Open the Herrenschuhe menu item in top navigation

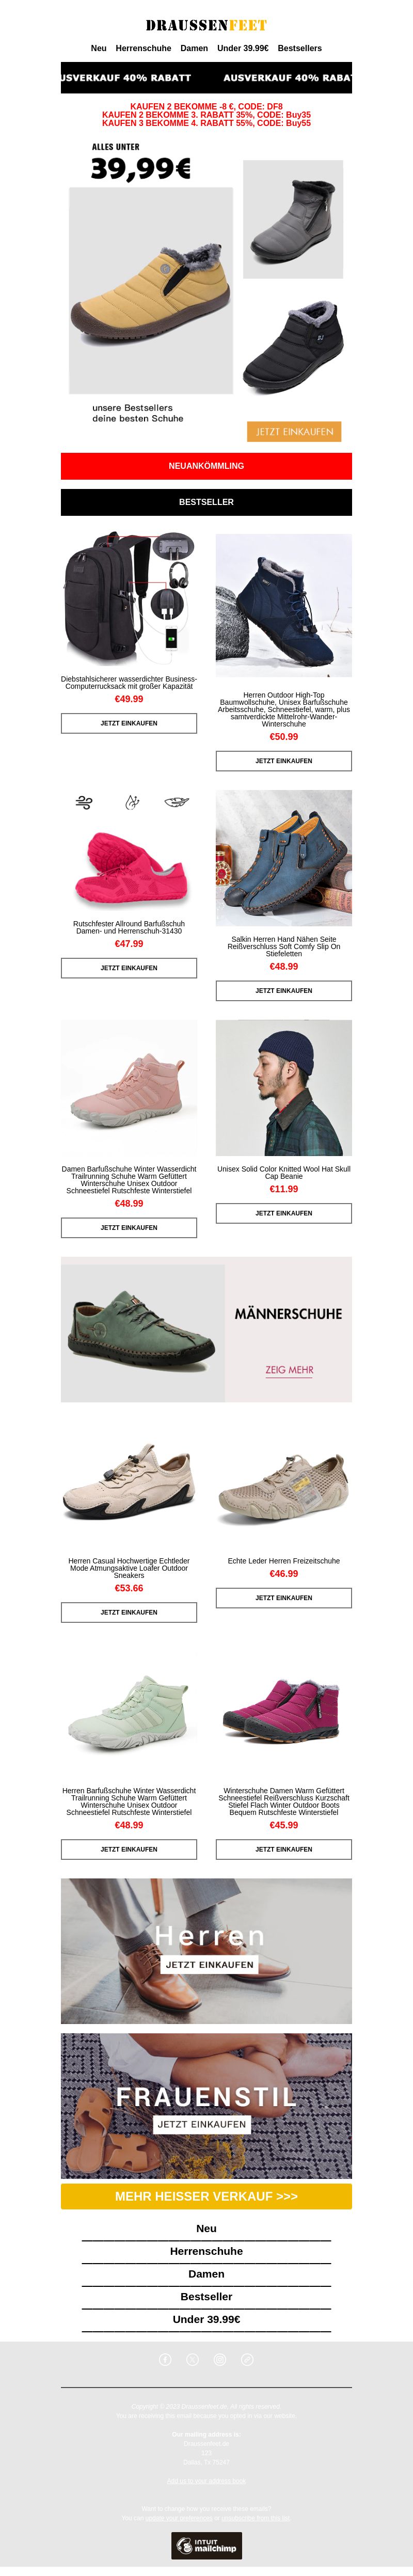pyautogui.click(x=143, y=48)
